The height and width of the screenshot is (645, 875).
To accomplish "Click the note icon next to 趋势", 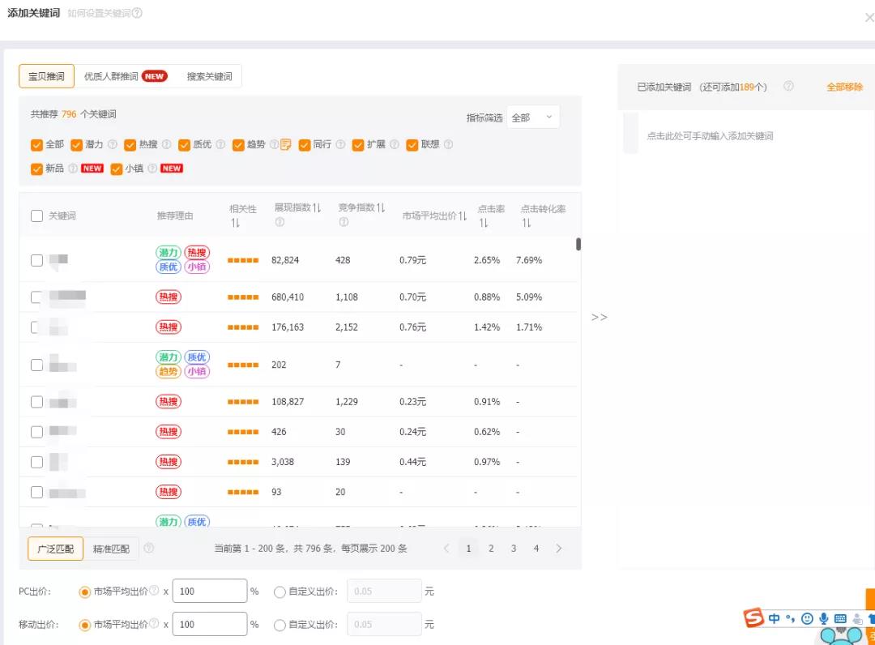I will point(285,145).
